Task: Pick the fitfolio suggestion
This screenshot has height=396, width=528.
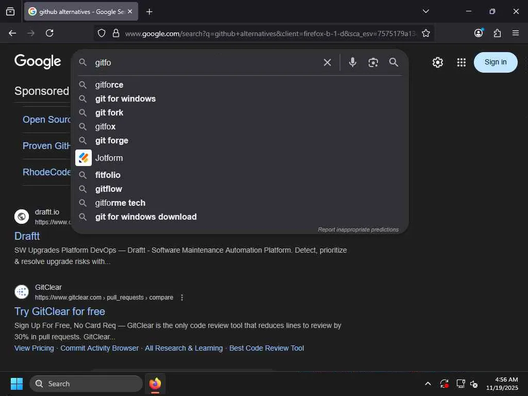Action: (240, 175)
